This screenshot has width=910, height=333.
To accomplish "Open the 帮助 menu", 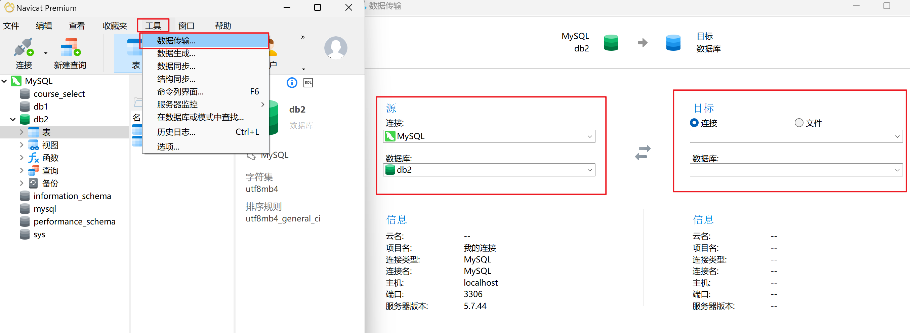I will click(223, 26).
